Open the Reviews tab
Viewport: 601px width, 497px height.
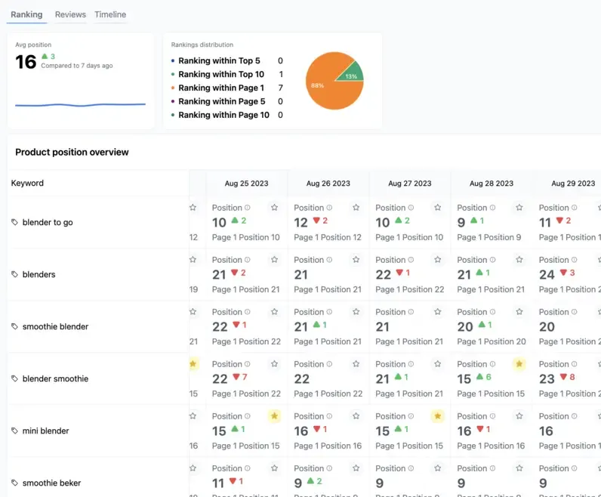point(70,14)
